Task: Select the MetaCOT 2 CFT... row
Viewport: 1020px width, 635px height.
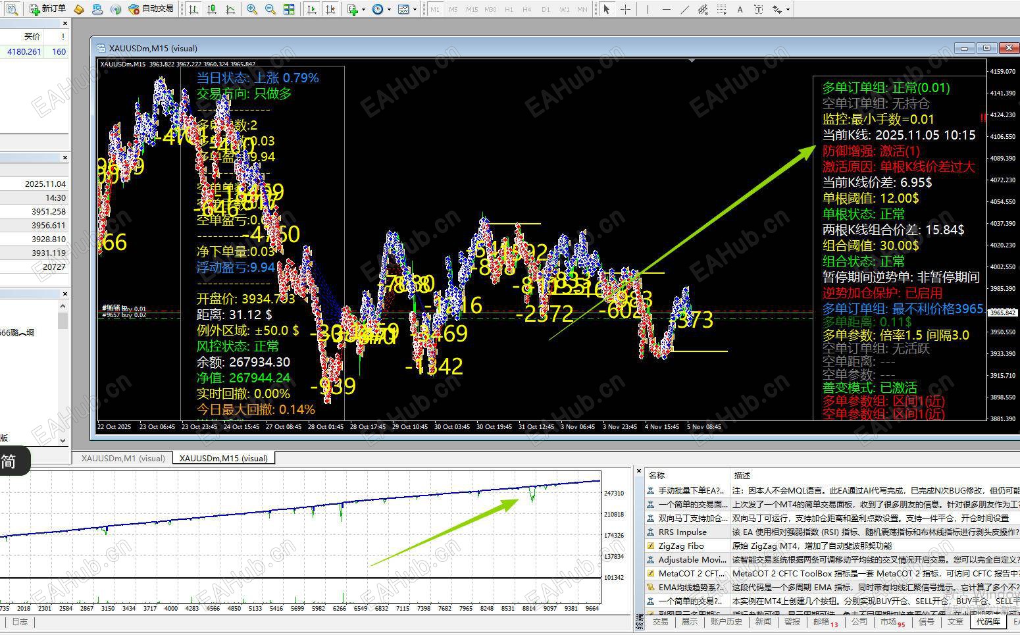Action: point(832,573)
